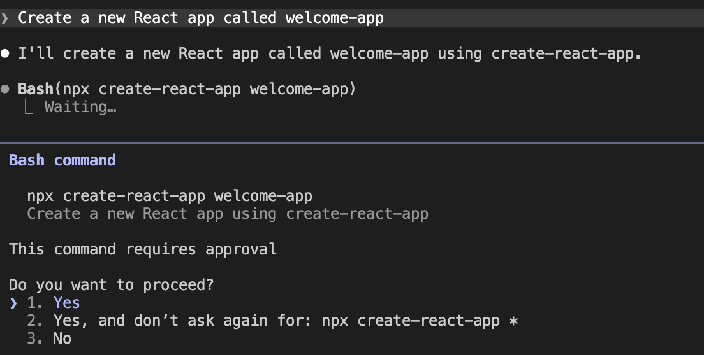Click the 'Bash command' heading
This screenshot has height=355, width=704.
point(62,160)
